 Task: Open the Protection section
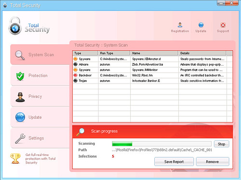40,76
